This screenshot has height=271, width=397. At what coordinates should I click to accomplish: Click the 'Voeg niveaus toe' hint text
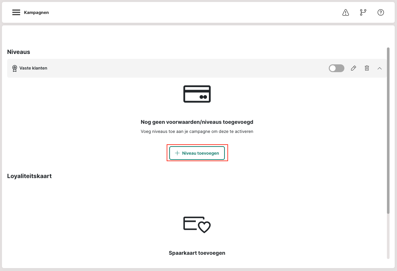[x=197, y=132]
